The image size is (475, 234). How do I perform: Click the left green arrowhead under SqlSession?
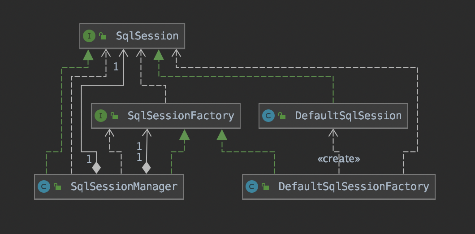pos(88,55)
